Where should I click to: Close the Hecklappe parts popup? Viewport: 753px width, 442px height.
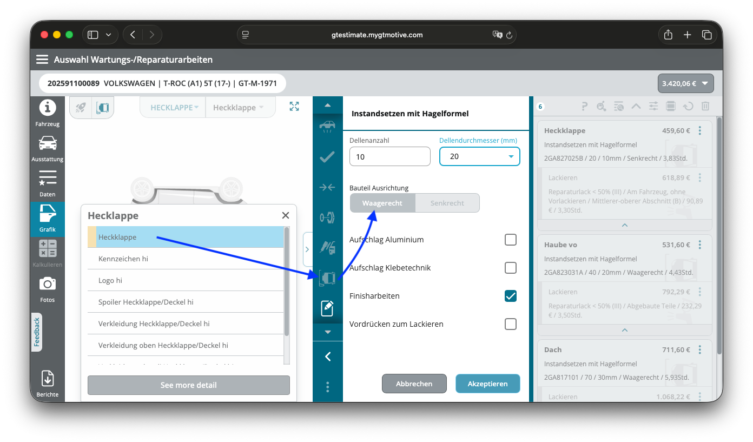[x=286, y=215]
